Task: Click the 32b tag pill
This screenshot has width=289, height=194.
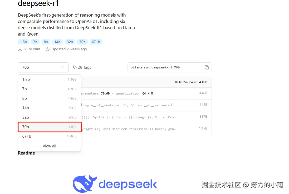Action: pos(70,42)
